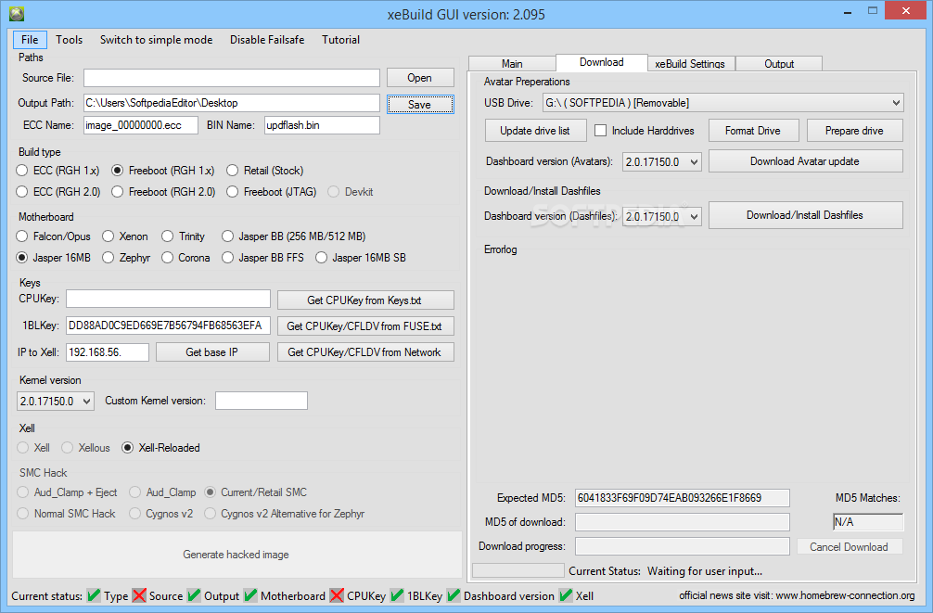Click Disable Failsafe in menu bar
933x613 pixels.
pyautogui.click(x=267, y=40)
